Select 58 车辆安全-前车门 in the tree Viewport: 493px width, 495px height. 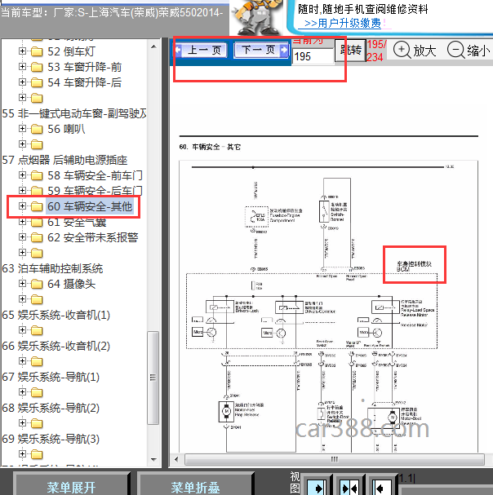(95, 175)
